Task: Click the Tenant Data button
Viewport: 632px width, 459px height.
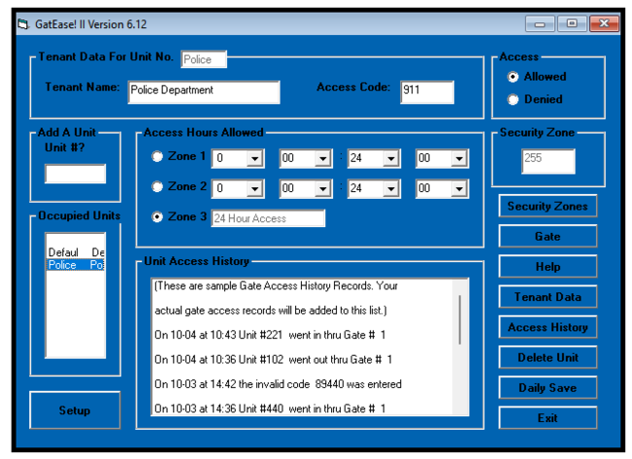Action: pos(548,297)
